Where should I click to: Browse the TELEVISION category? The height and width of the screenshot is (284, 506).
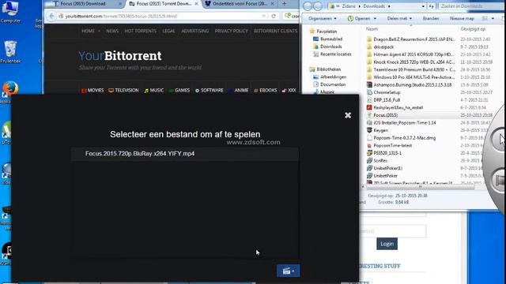pos(123,91)
